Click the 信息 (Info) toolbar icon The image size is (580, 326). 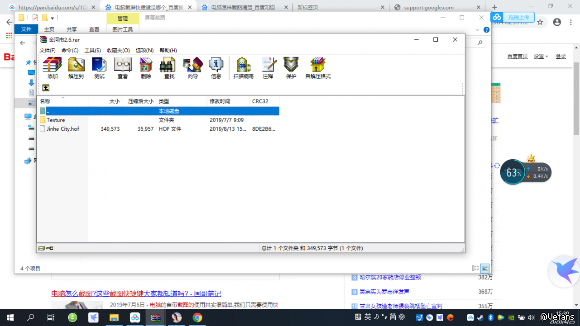click(216, 66)
